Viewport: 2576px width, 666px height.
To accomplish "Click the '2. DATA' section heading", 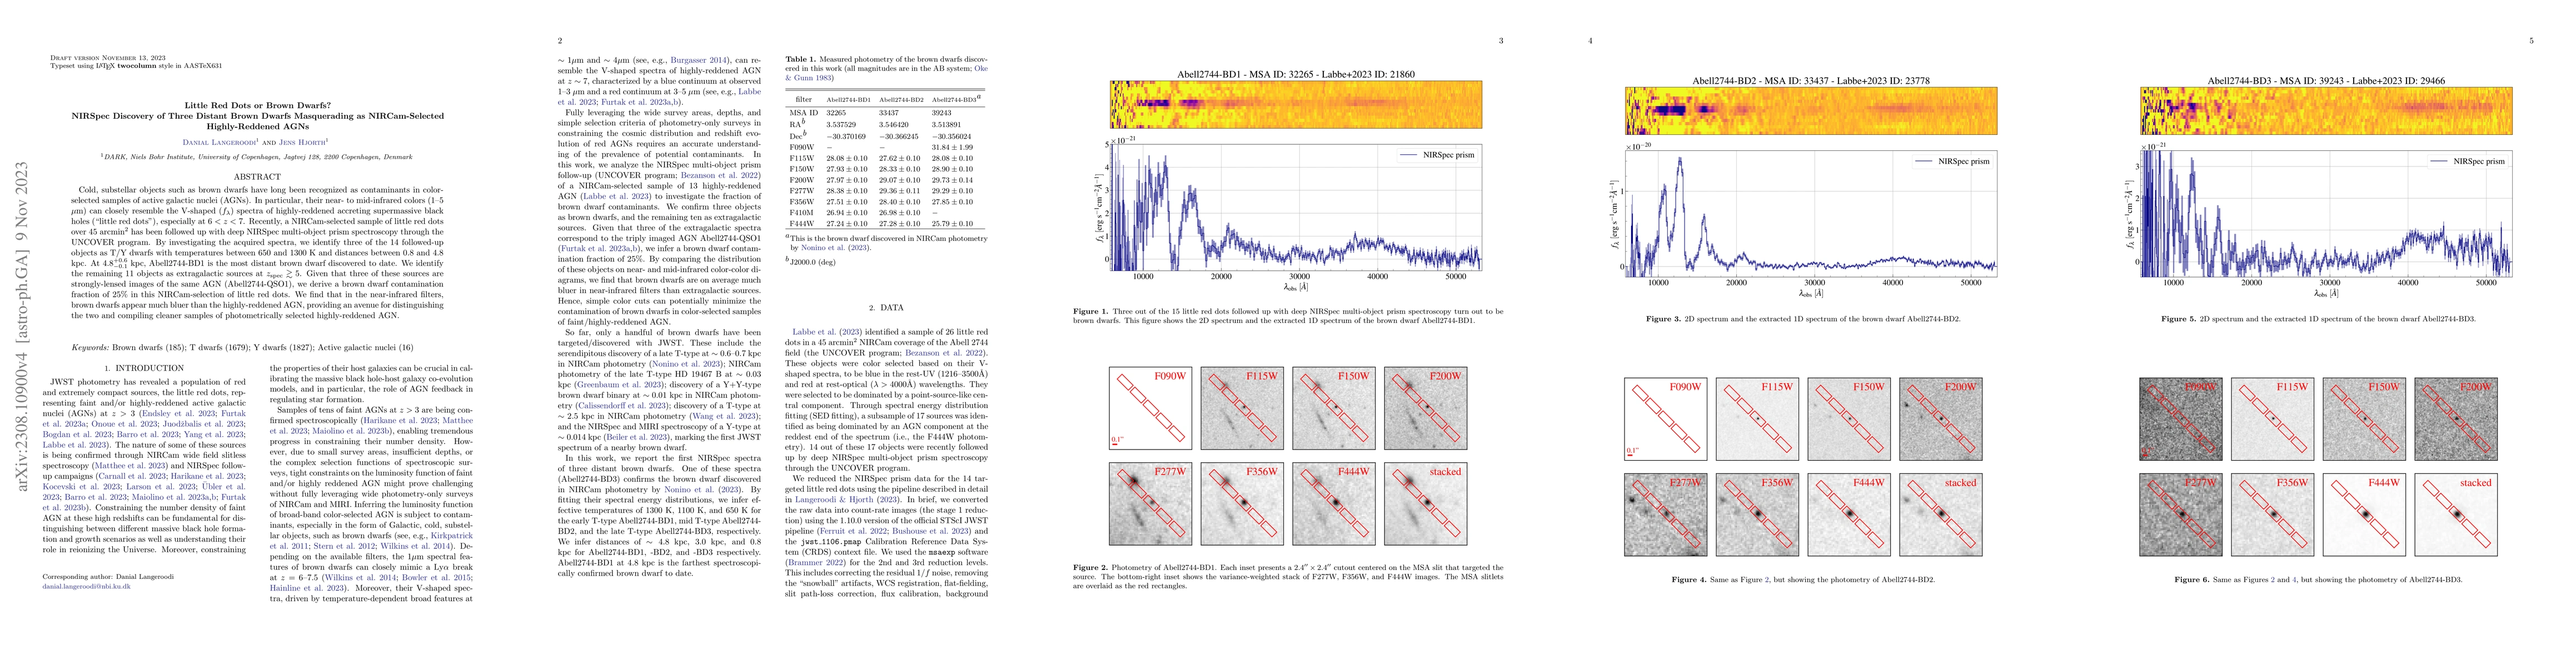I will coord(886,309).
